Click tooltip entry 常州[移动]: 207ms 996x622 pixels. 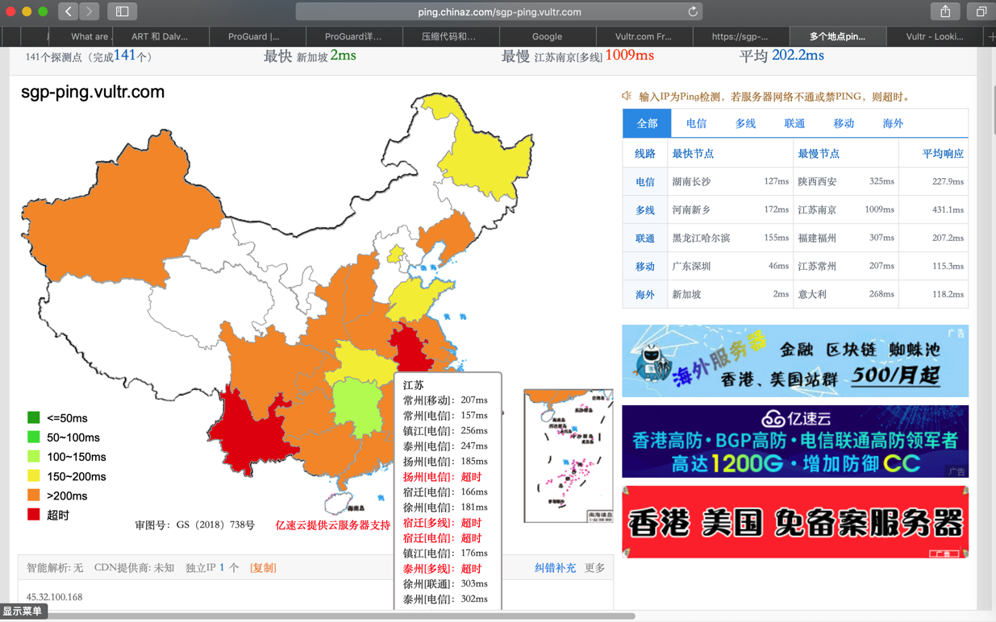click(445, 400)
